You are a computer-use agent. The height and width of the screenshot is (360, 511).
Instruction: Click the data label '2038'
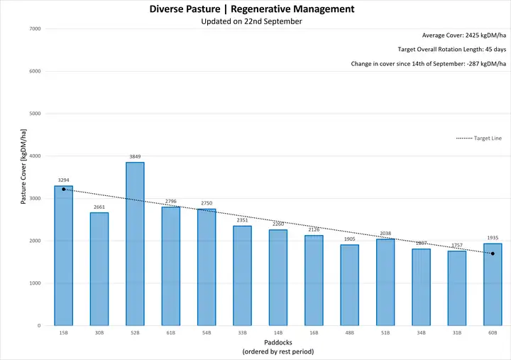pyautogui.click(x=385, y=234)
